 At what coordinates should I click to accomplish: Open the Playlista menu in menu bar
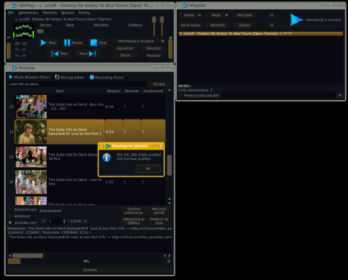50,12
